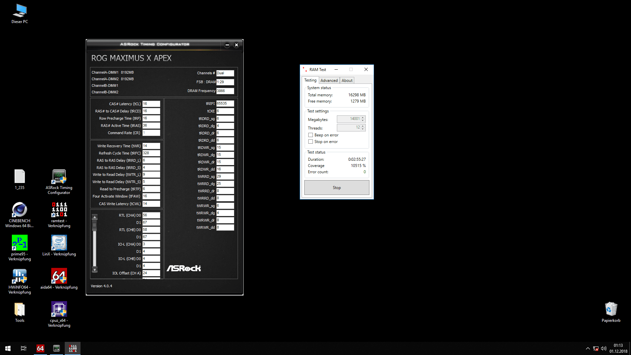
Task: Launch ASRock Timing Configurator desktop shortcut
Action: click(59, 182)
